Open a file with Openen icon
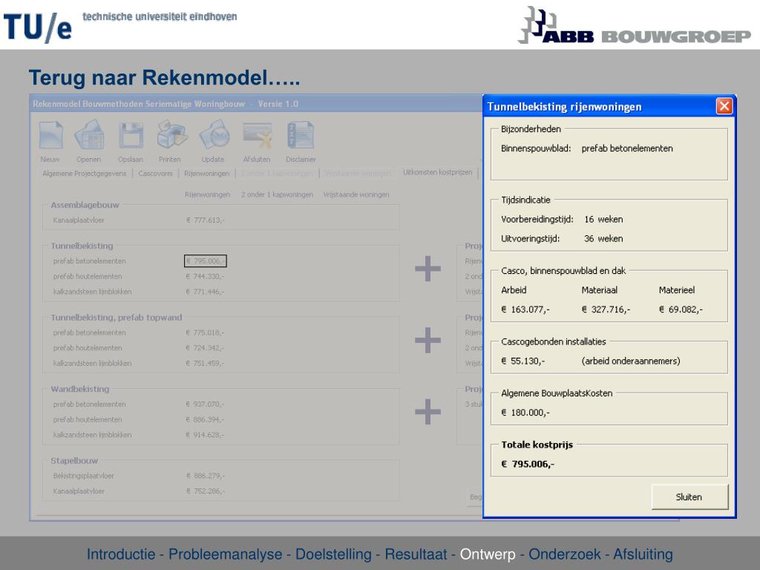The height and width of the screenshot is (570, 760). 88,137
